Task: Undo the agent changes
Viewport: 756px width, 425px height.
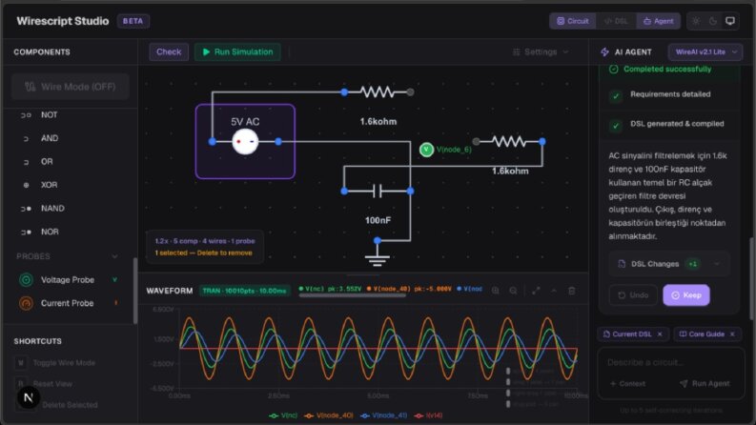Action: click(x=633, y=294)
